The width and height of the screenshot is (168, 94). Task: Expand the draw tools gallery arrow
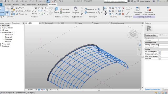(47, 14)
